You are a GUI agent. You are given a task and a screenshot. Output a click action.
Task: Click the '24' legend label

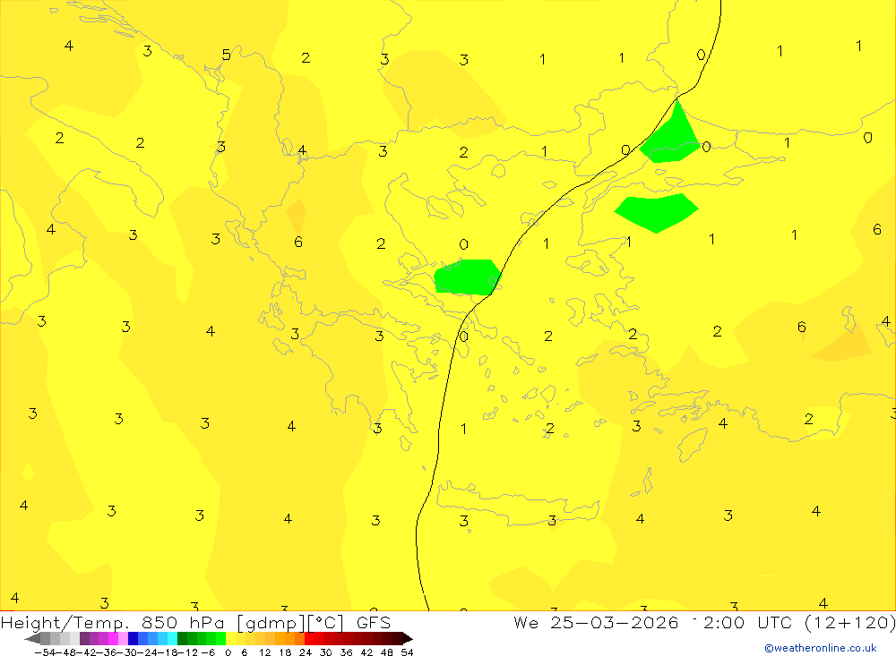point(306,652)
